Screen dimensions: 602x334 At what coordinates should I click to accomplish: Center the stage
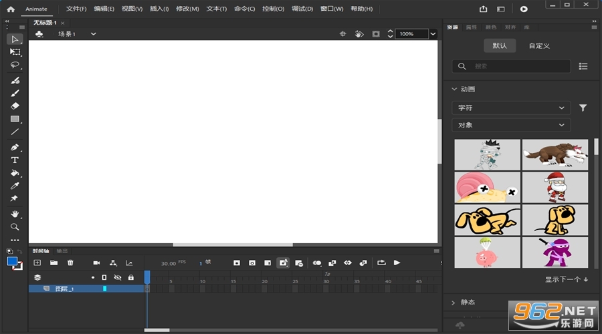click(x=343, y=34)
